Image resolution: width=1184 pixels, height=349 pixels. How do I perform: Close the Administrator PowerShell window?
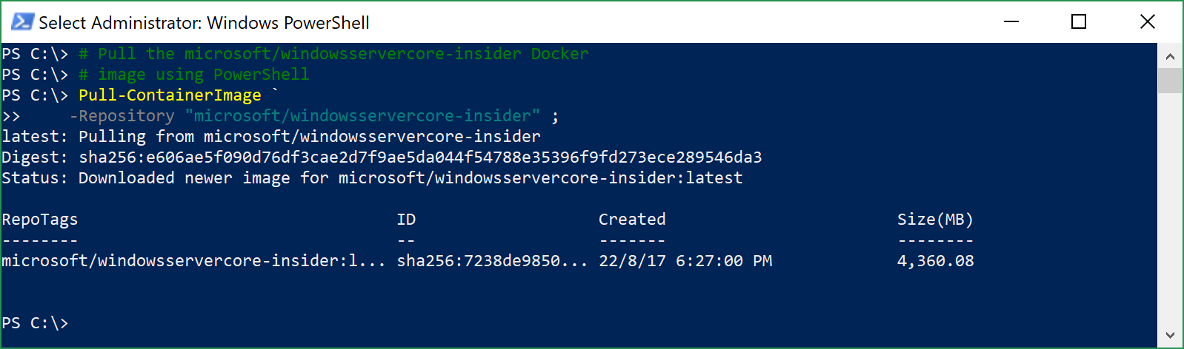tap(1147, 22)
